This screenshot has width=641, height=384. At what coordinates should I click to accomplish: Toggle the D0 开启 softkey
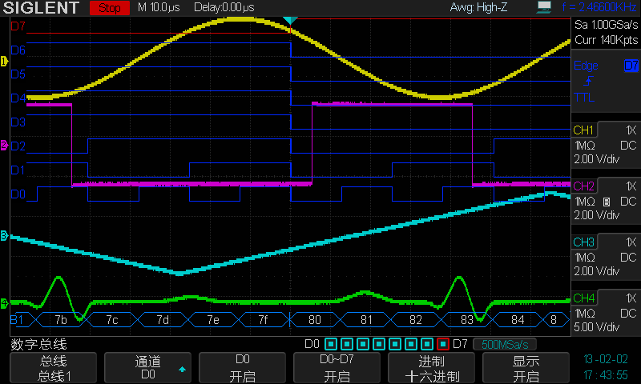(x=243, y=368)
